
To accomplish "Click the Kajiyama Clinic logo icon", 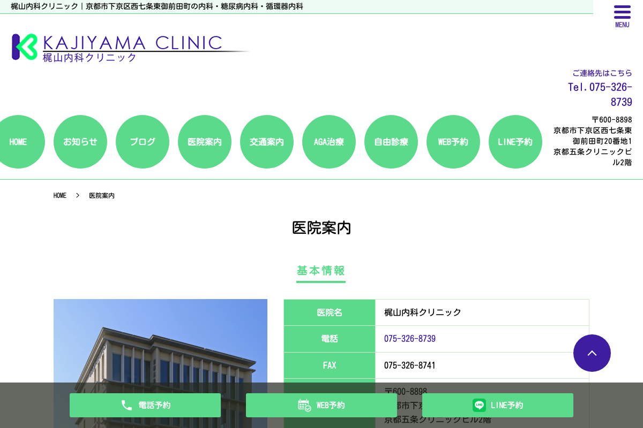I will tap(24, 47).
